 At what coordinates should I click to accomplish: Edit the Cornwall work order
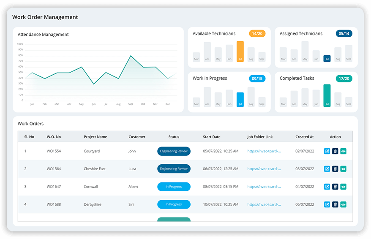tap(327, 187)
